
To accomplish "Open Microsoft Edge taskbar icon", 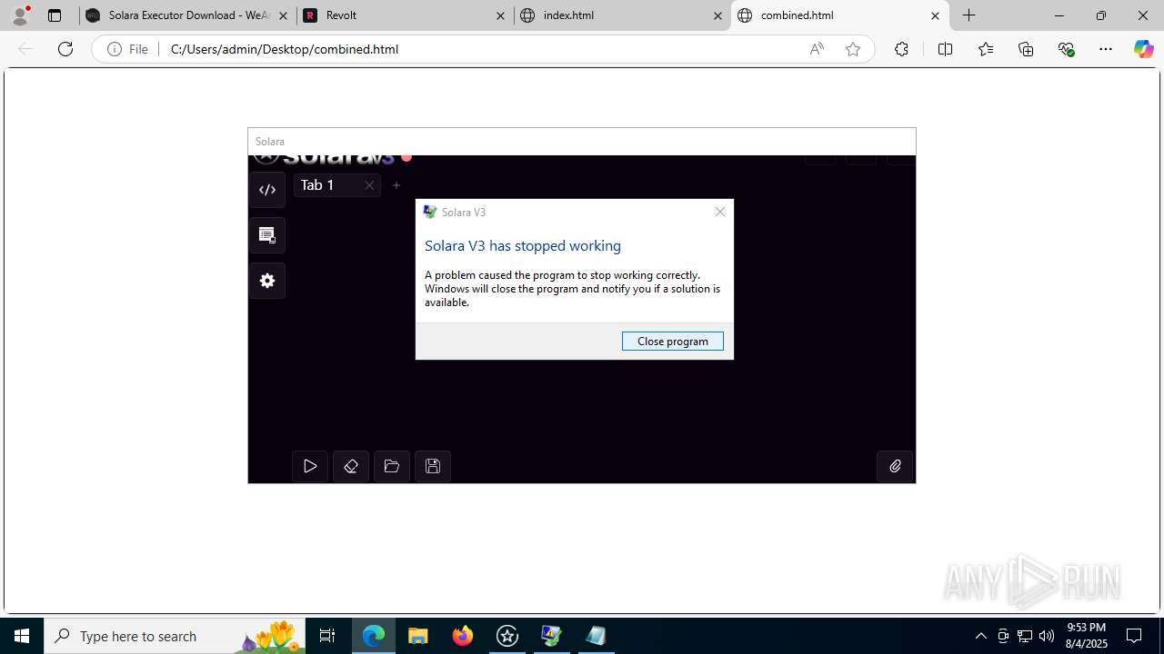I will pos(374,636).
